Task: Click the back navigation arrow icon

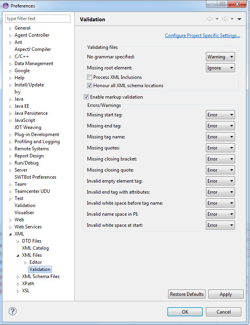Action: click(210, 19)
